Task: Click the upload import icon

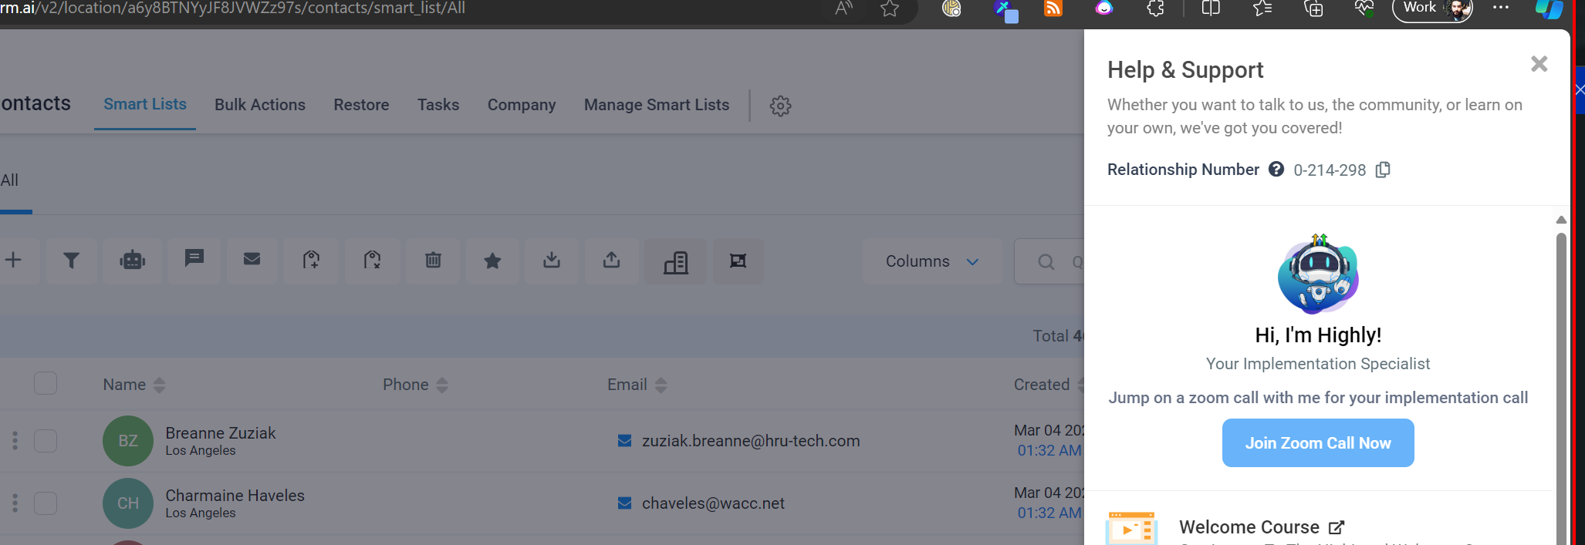Action: click(x=611, y=260)
